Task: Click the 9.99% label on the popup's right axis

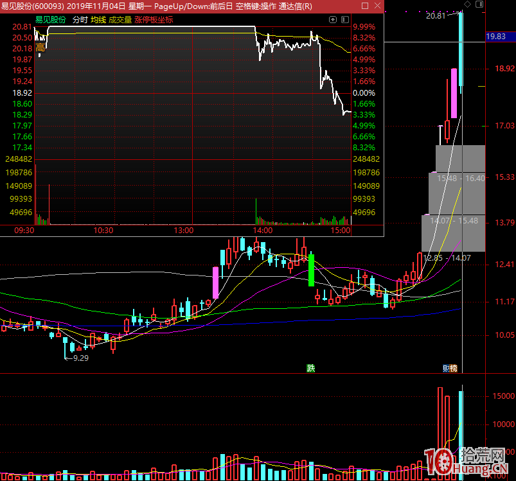Action: [x=364, y=26]
